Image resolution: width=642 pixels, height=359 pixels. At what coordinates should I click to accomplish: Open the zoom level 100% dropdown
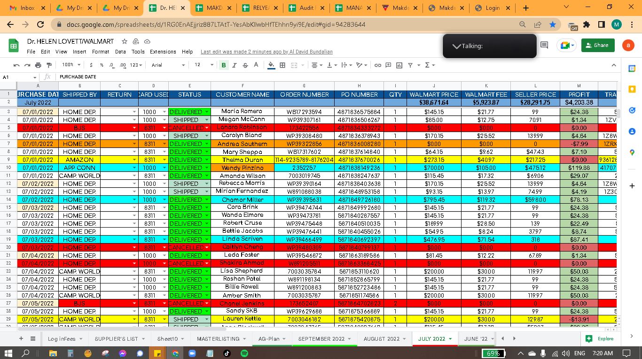click(x=71, y=65)
